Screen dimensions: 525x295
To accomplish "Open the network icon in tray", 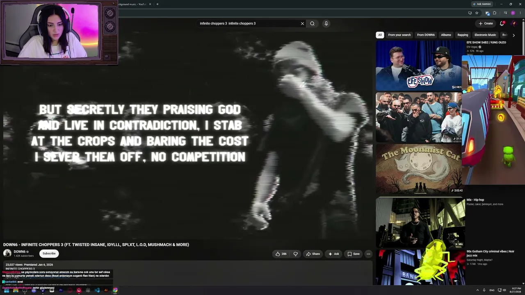I will pyautogui.click(x=500, y=290).
